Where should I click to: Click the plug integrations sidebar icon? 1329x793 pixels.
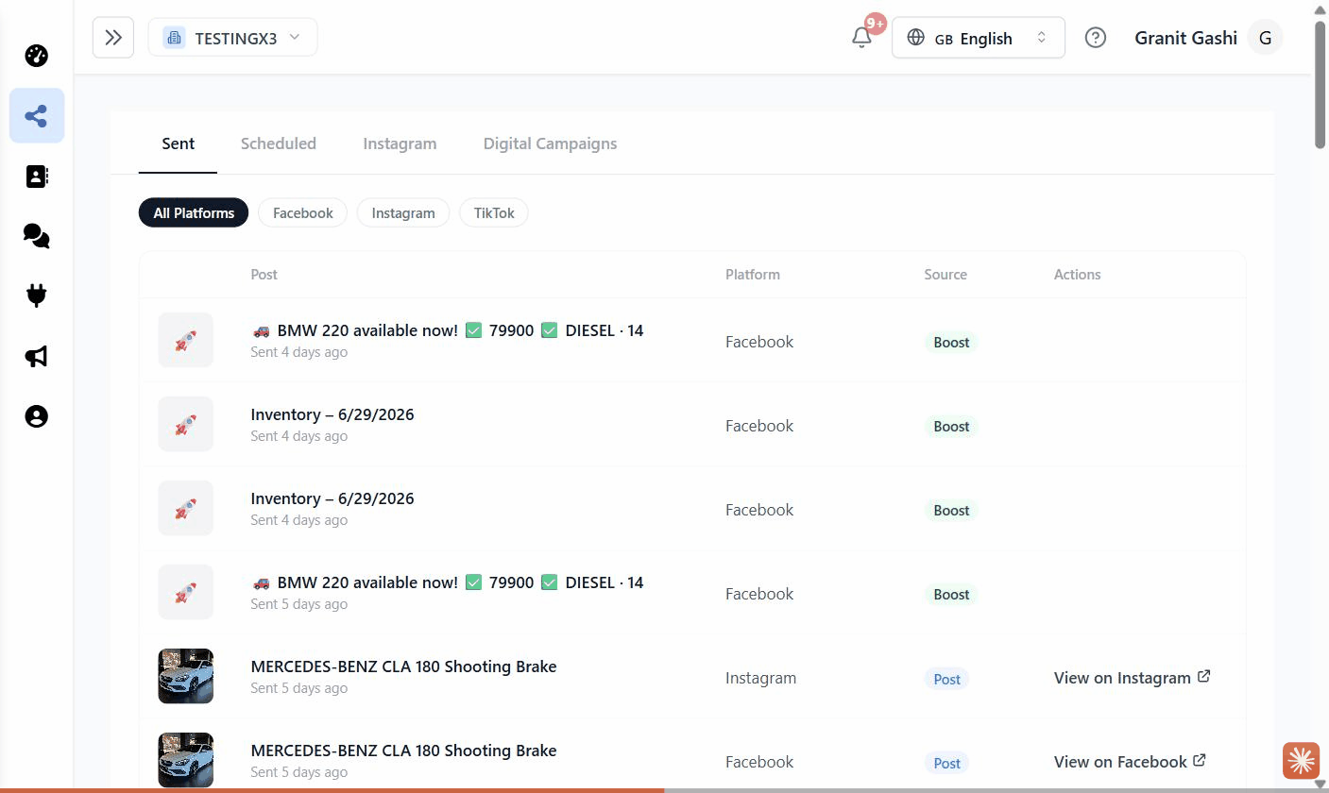coord(36,296)
